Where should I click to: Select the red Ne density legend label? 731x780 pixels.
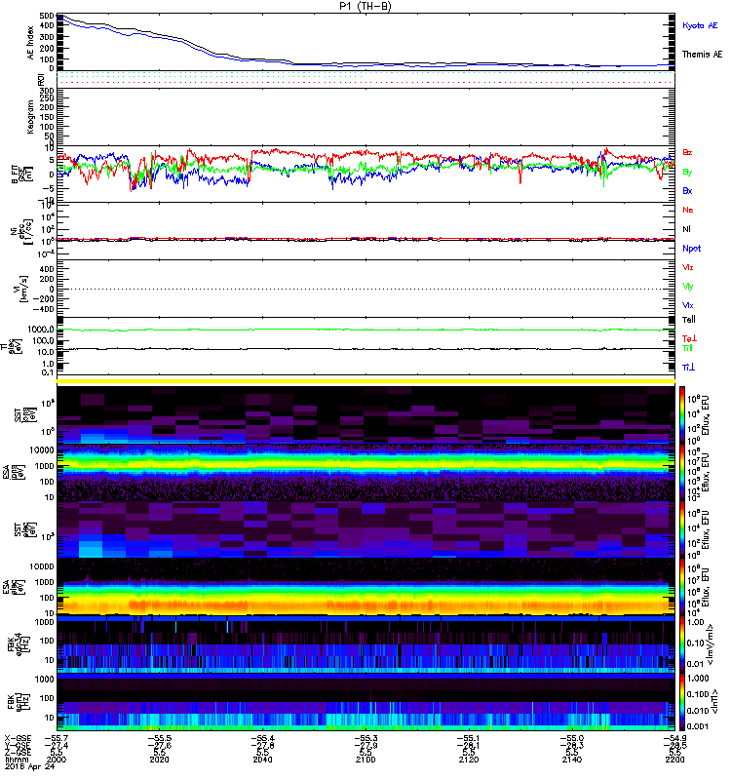[x=688, y=210]
